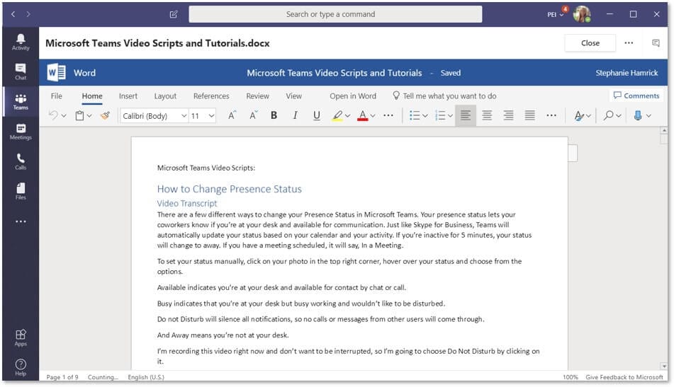Center the paragraph text
This screenshot has width=674, height=387.
pos(487,115)
